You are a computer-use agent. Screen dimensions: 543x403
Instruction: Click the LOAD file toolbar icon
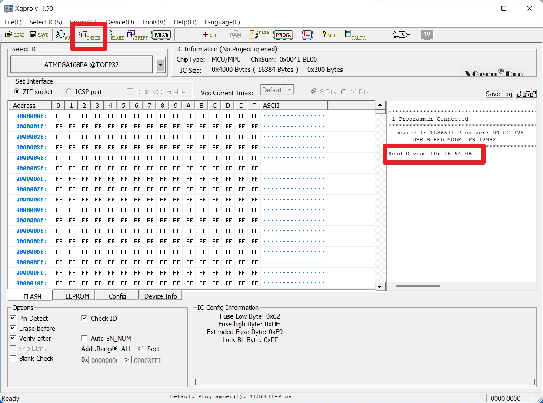click(x=15, y=35)
